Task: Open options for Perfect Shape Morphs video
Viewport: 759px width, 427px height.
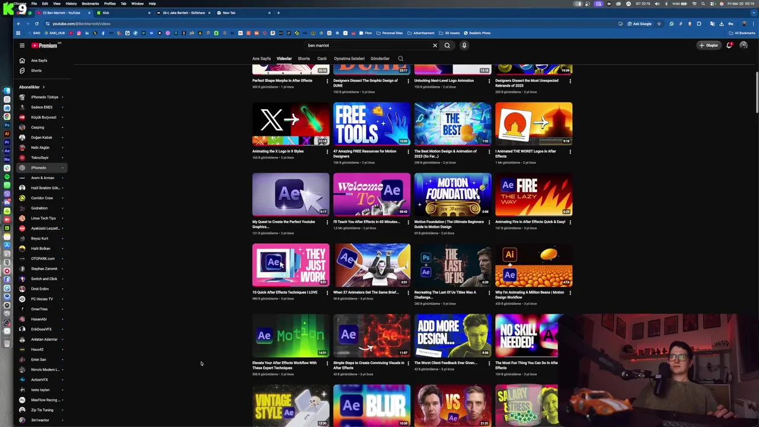Action: pos(327,81)
